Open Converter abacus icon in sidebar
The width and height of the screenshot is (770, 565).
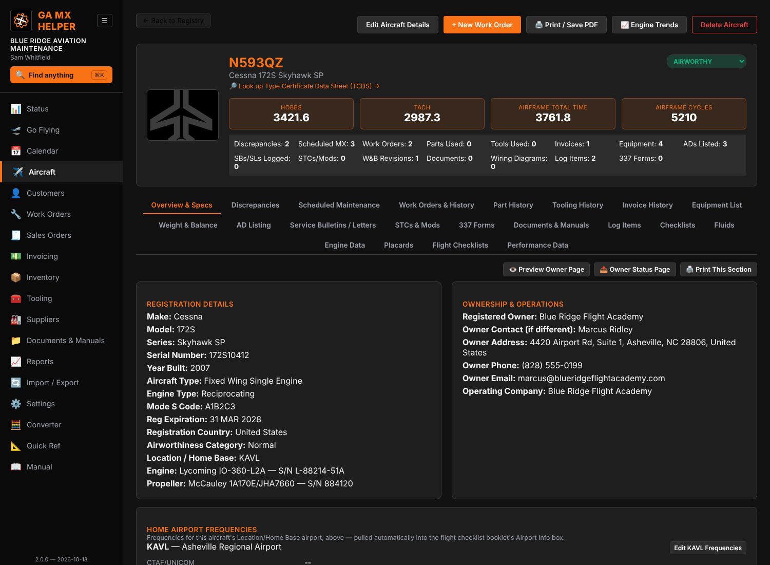[x=16, y=425]
